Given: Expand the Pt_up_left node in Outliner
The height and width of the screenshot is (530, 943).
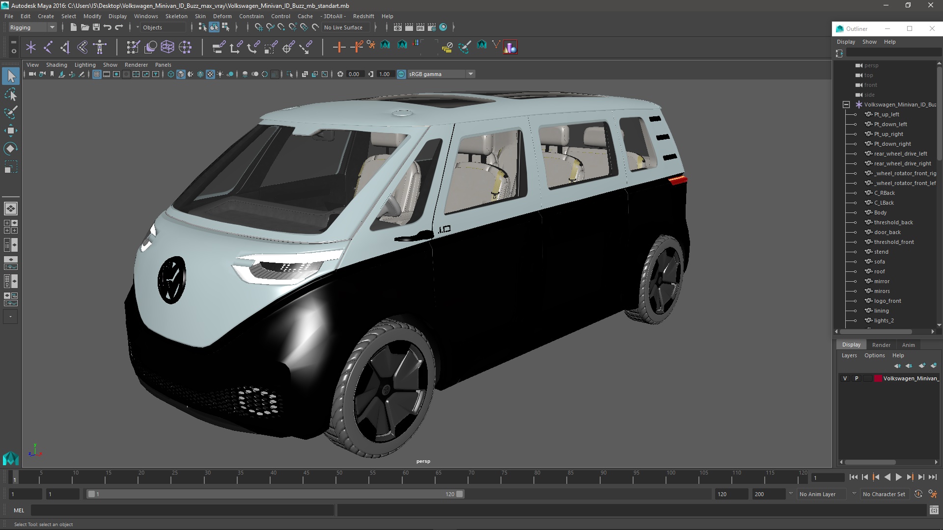Looking at the screenshot, I should [855, 114].
